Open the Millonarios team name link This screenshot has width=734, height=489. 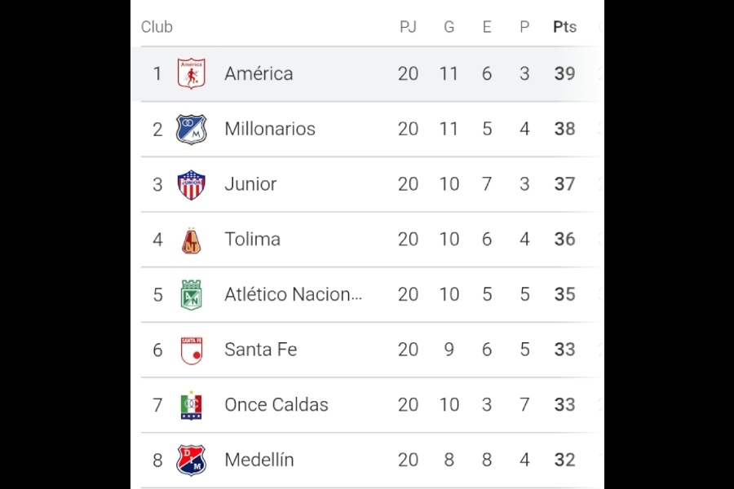(270, 129)
